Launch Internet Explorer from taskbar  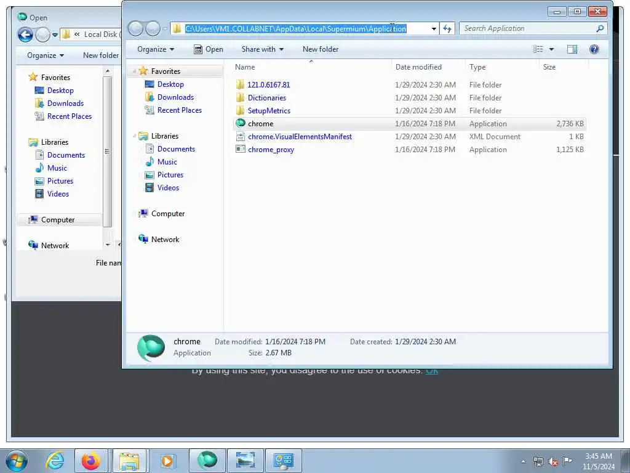point(54,461)
